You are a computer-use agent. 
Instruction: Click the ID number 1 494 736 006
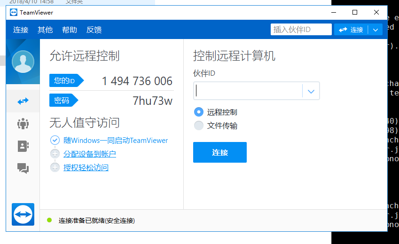coord(137,81)
